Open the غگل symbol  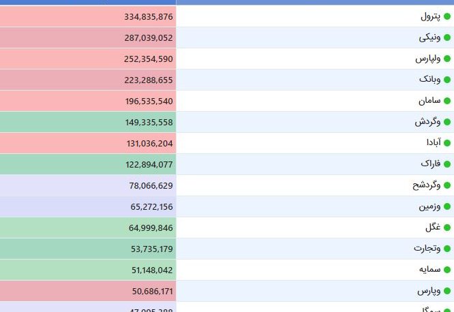click(433, 228)
